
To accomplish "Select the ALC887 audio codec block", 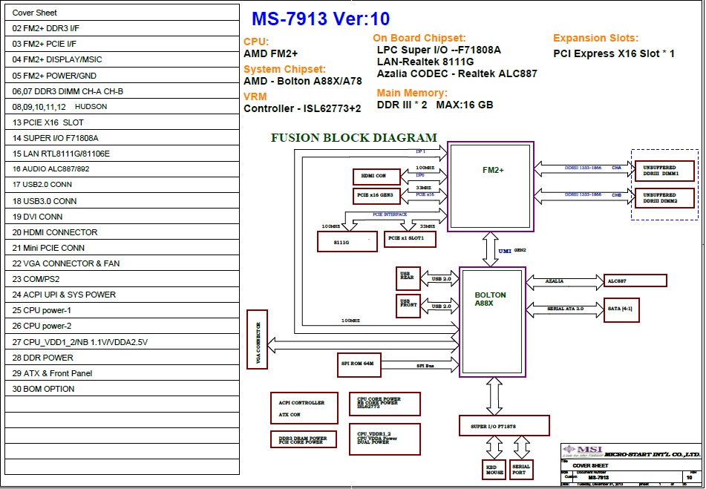I will [635, 280].
